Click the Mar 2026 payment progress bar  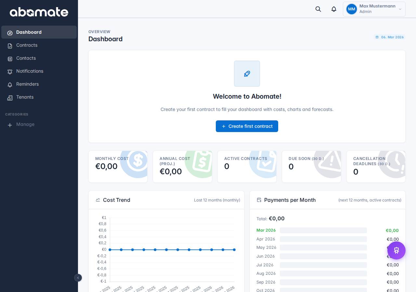point(323,230)
